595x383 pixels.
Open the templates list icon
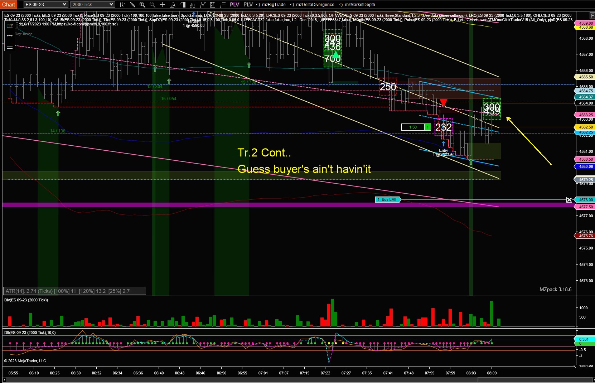[x=222, y=5]
